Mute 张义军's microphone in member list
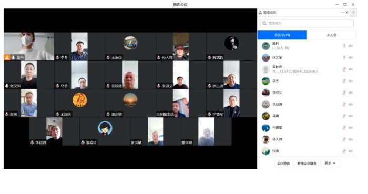 344,57
